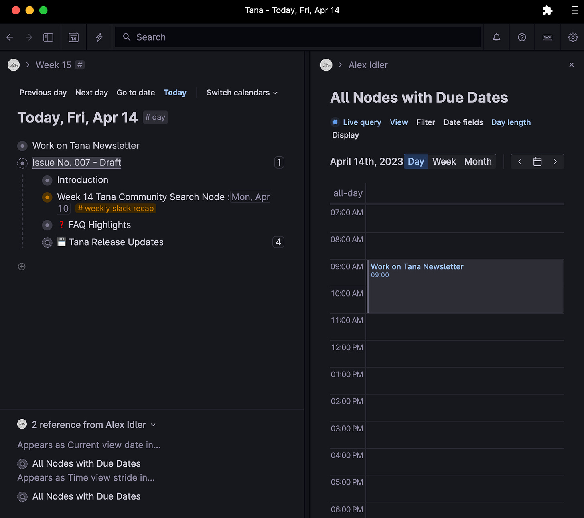Switch to the Month view tab
Image resolution: width=584 pixels, height=518 pixels.
478,162
